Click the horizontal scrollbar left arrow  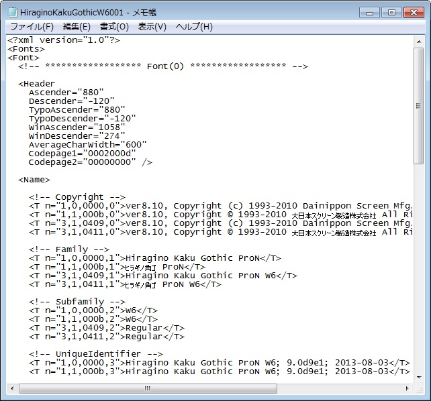[12, 388]
